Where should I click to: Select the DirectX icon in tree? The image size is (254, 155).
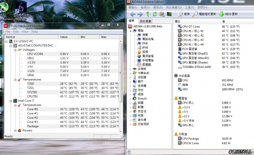[x=135, y=98]
